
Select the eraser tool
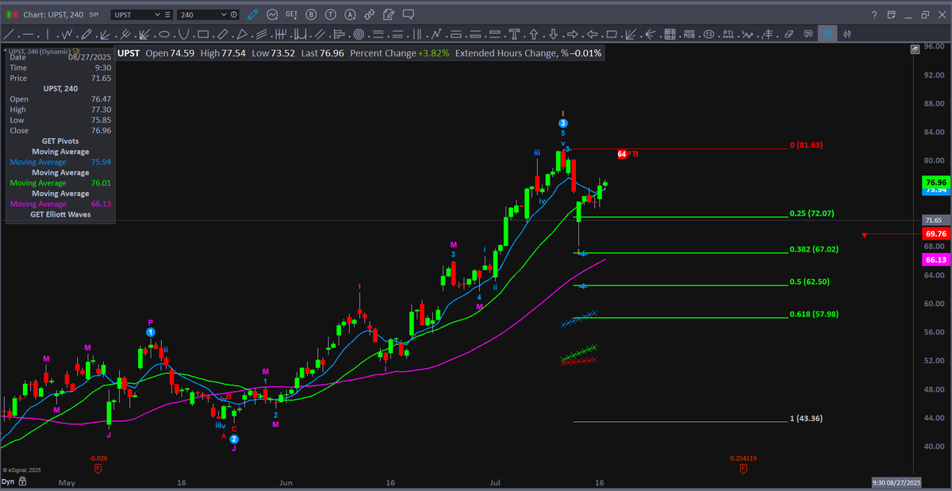[789, 34]
